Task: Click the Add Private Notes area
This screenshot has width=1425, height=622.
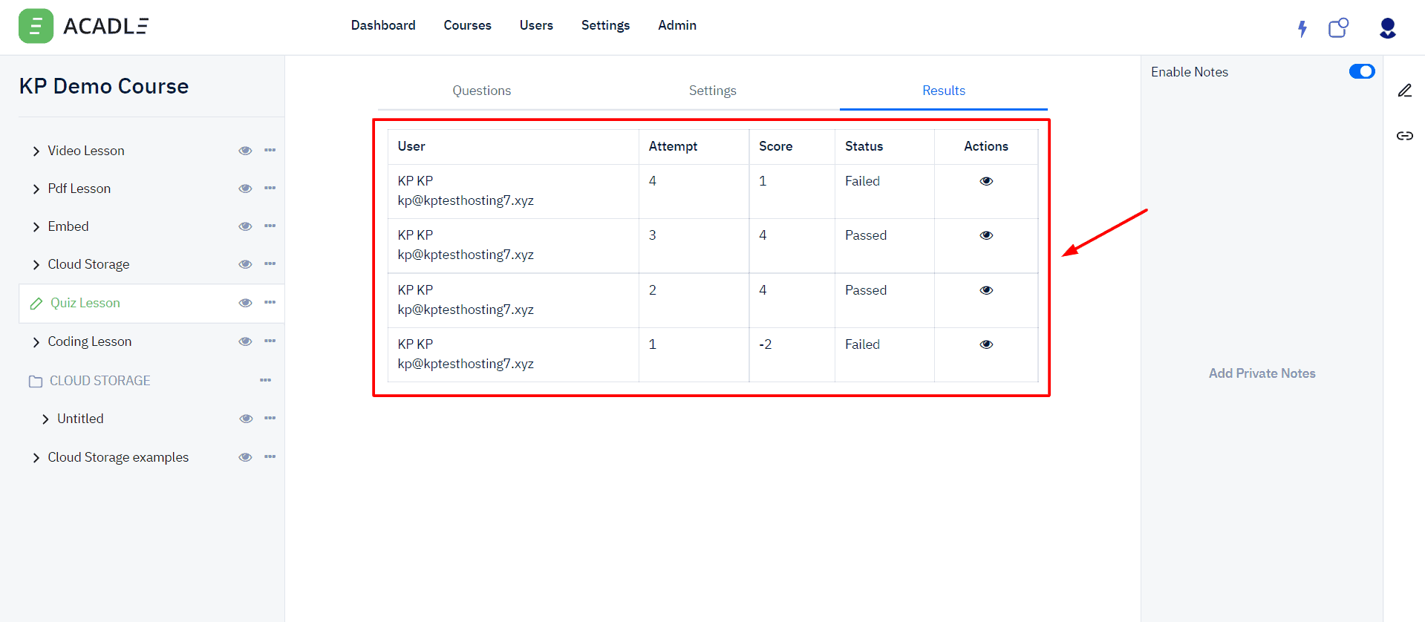Action: tap(1262, 373)
